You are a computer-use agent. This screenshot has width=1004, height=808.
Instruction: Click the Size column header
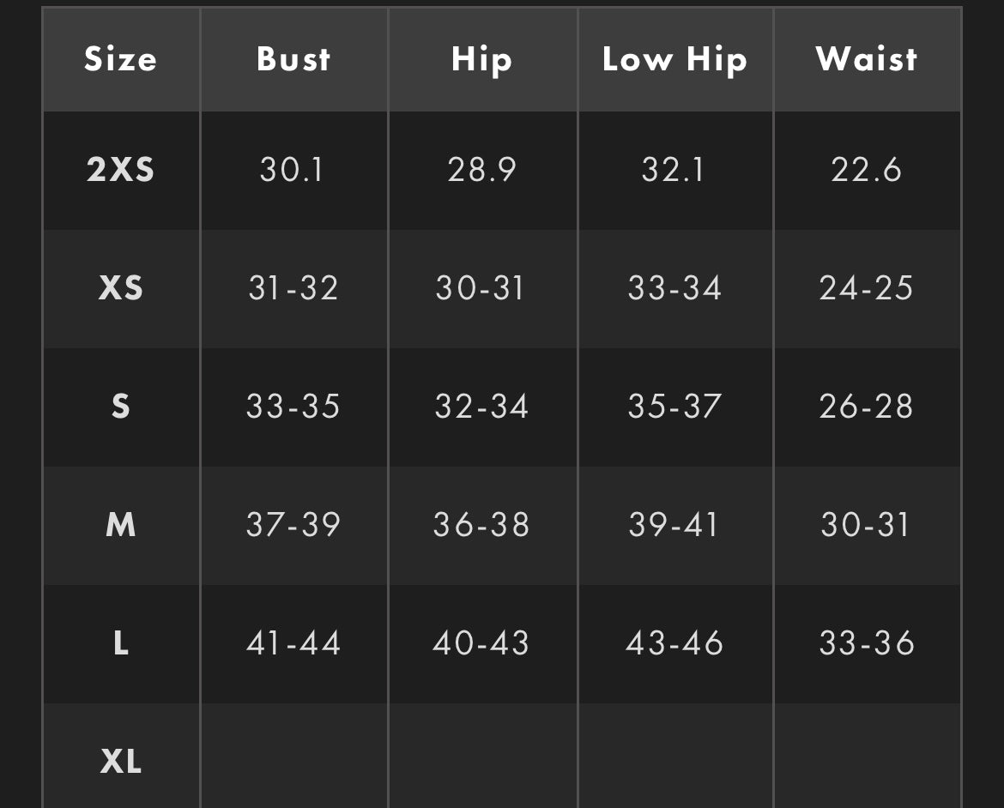tap(120, 59)
